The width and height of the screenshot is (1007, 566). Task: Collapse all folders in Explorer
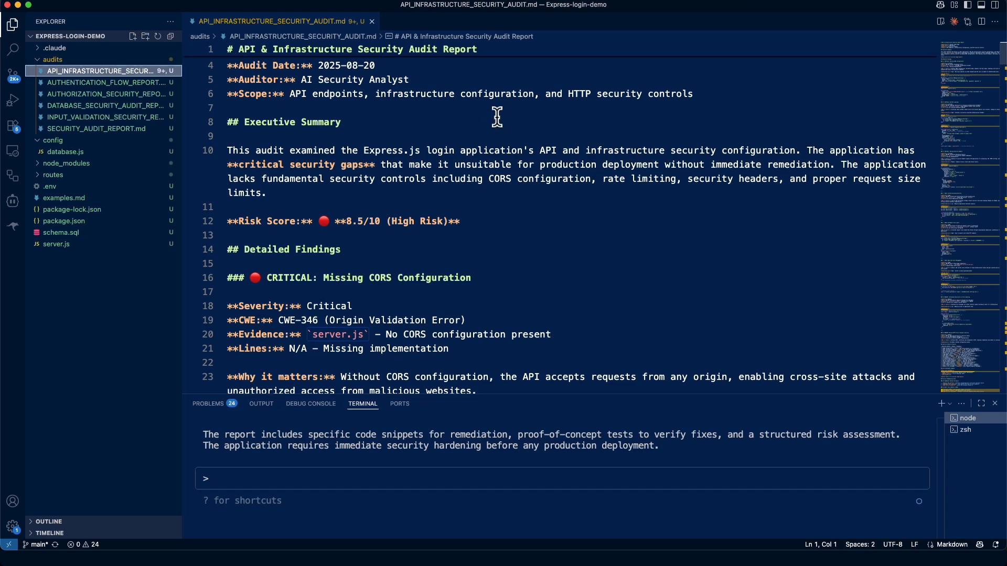[170, 36]
